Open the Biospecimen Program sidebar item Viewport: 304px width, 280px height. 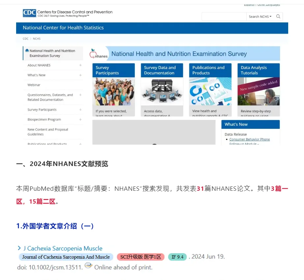click(44, 120)
